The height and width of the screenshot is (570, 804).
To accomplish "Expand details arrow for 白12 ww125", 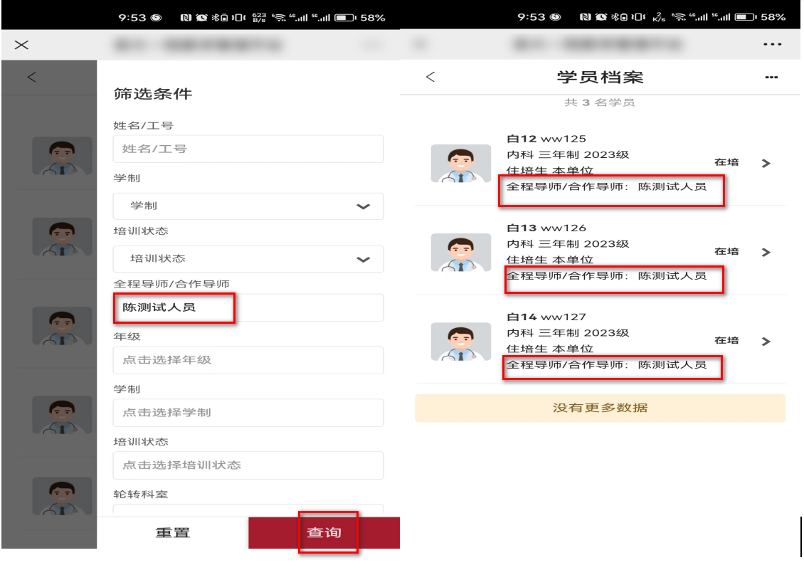I will point(766,163).
